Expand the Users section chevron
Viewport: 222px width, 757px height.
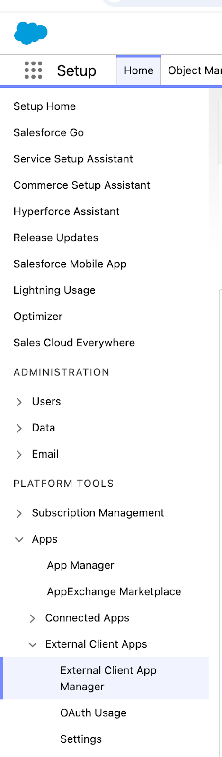19,402
